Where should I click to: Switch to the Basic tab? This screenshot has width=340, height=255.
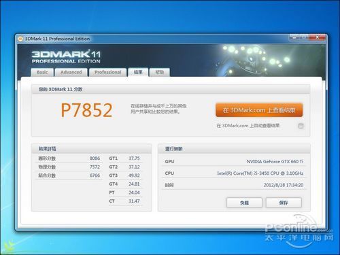[42, 72]
